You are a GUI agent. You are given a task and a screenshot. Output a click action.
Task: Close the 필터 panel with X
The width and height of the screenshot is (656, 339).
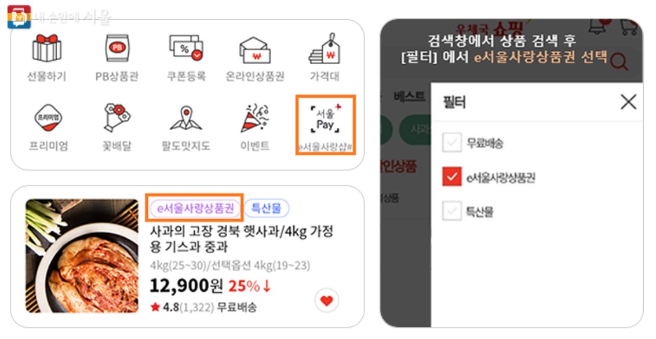pyautogui.click(x=628, y=101)
